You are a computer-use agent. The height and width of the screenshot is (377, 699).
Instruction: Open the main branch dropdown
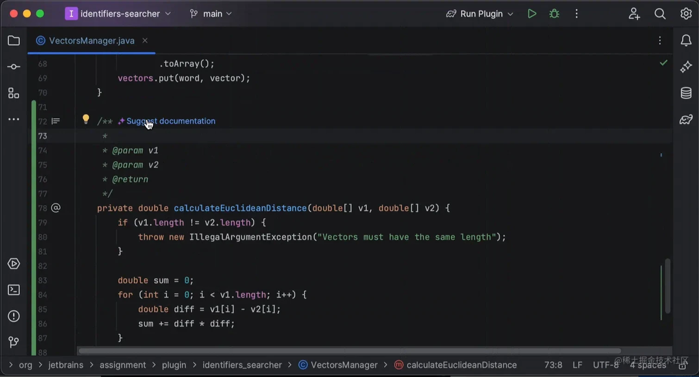tap(211, 14)
